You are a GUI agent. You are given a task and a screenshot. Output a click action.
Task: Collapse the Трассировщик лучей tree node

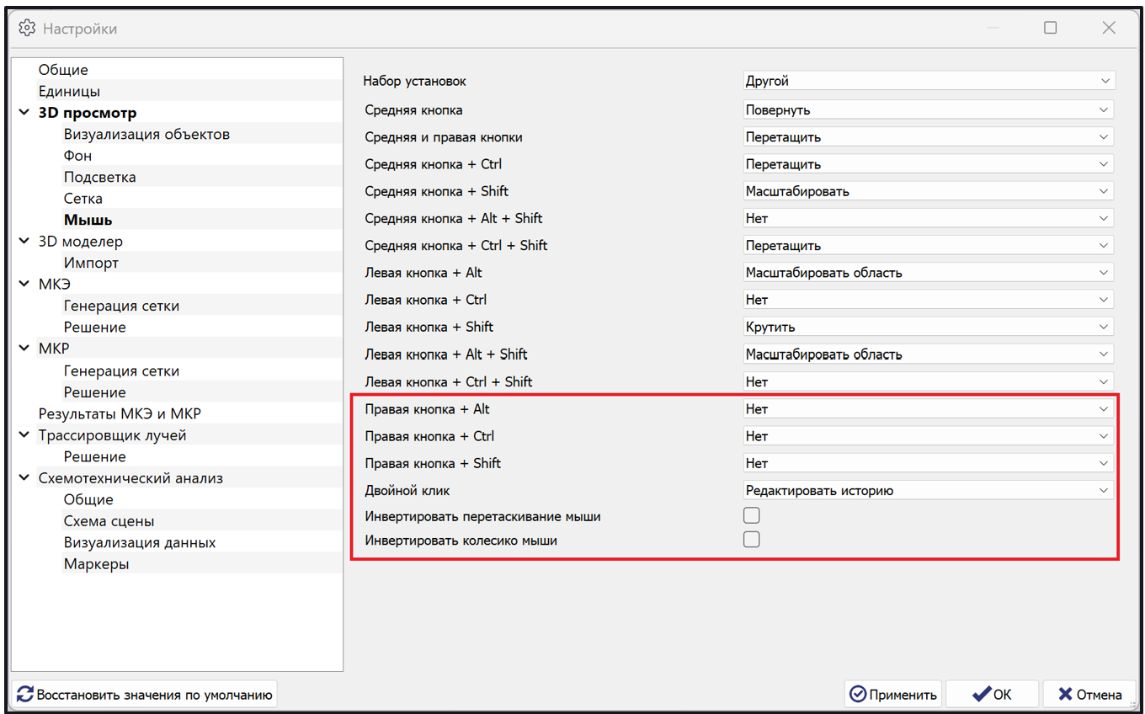point(24,435)
